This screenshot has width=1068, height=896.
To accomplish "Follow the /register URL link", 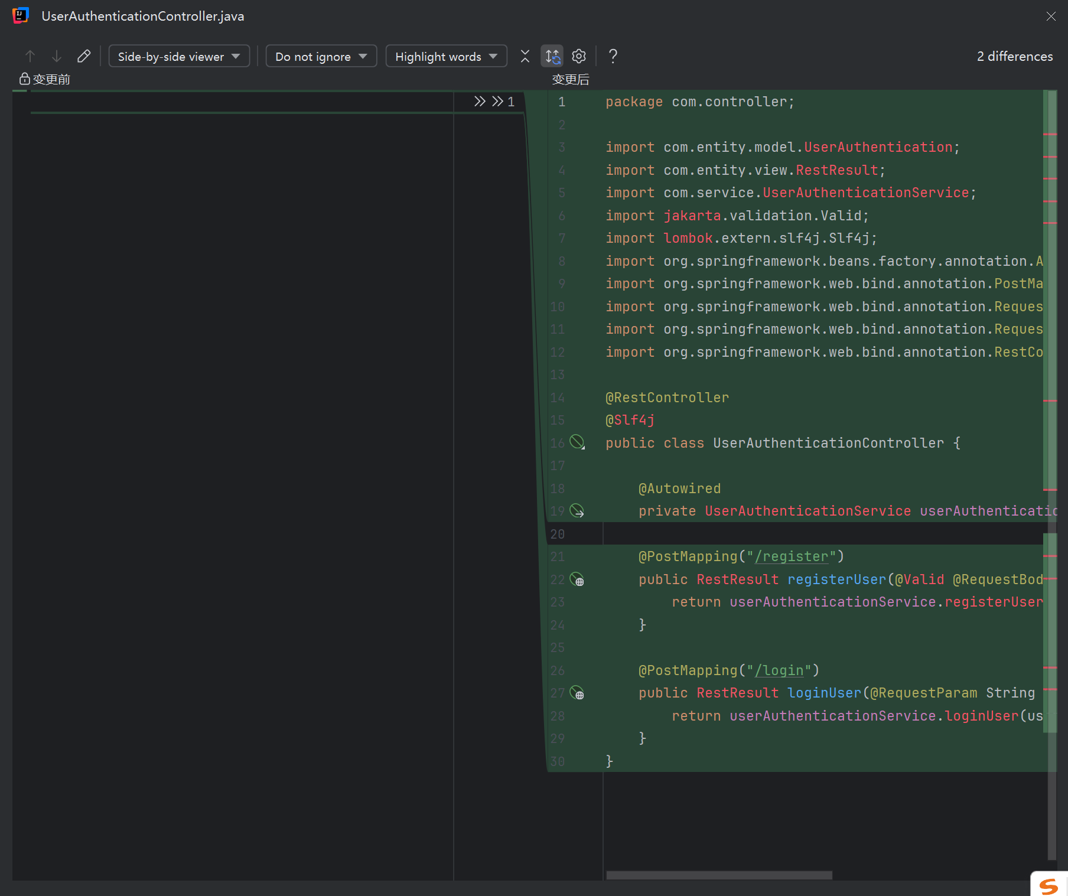I will (791, 556).
